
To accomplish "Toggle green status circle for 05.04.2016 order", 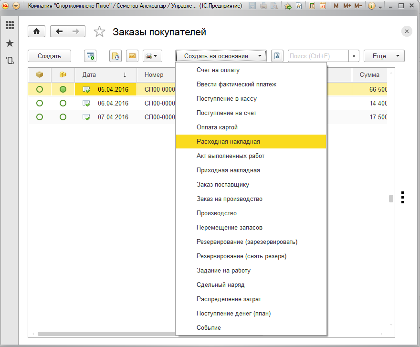I will 63,89.
